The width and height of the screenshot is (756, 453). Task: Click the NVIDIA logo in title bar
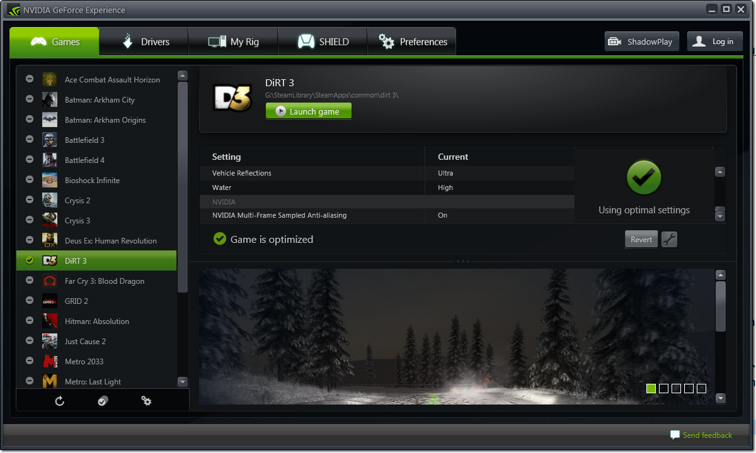pyautogui.click(x=13, y=9)
